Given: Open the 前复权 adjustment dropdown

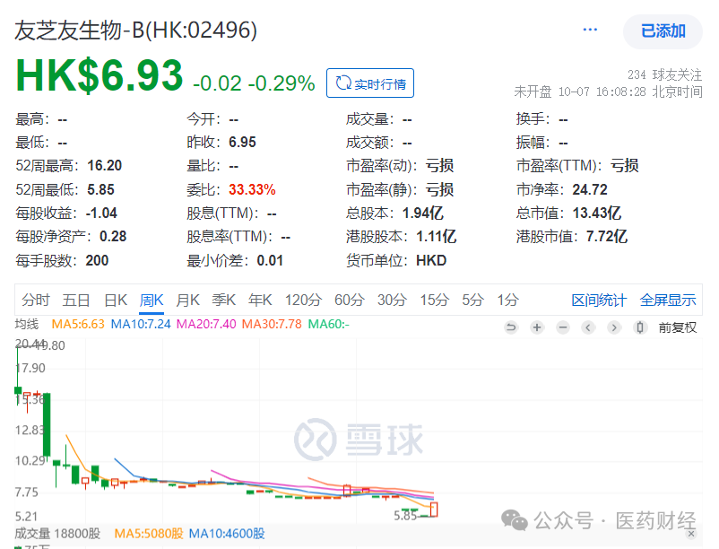Looking at the screenshot, I should [677, 327].
